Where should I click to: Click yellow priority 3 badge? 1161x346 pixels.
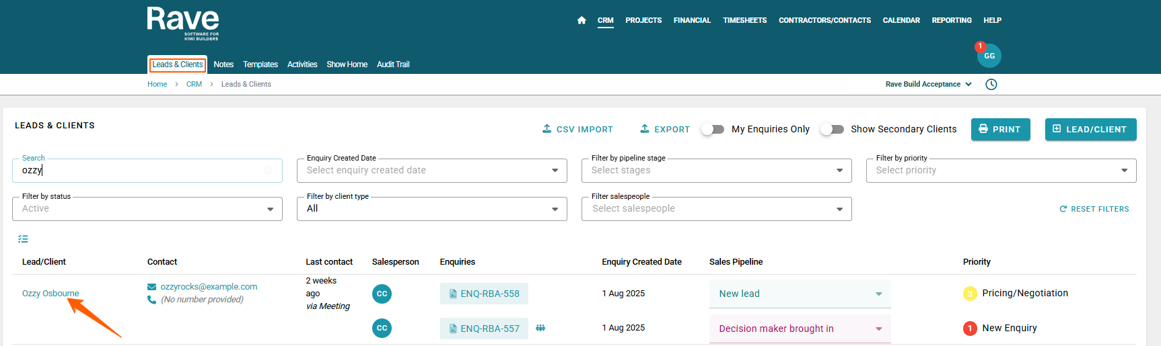[970, 294]
